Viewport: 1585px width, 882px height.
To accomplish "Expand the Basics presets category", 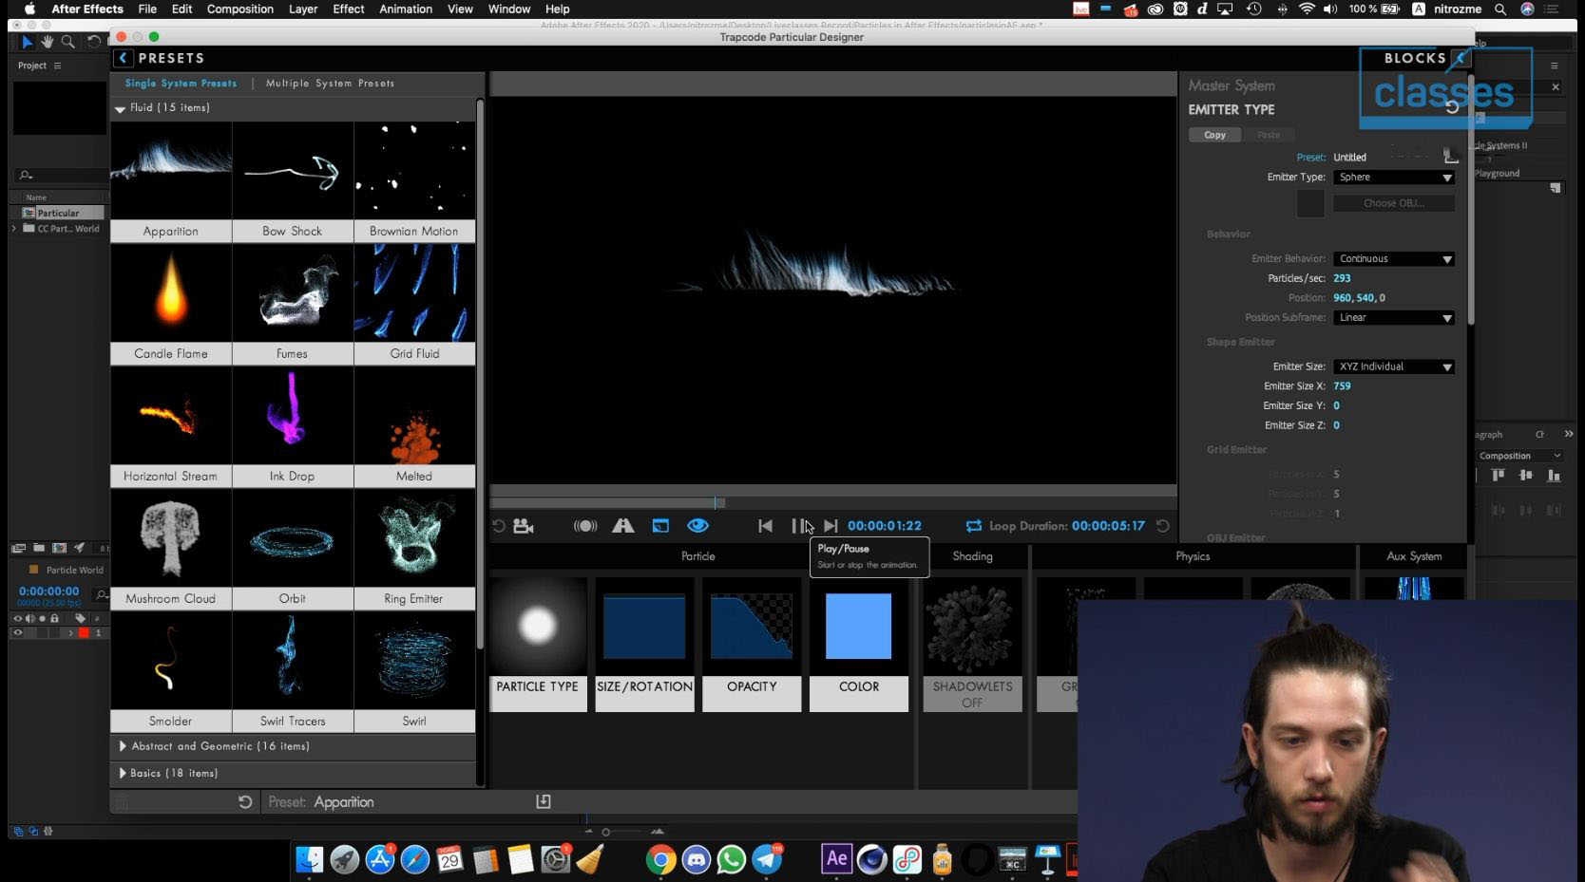I will coord(123,773).
